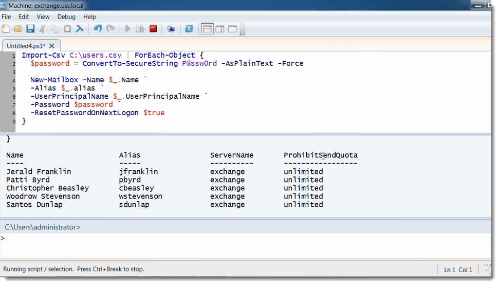This screenshot has height=285, width=499.
Task: Undo the last edit
Action: click(x=98, y=29)
